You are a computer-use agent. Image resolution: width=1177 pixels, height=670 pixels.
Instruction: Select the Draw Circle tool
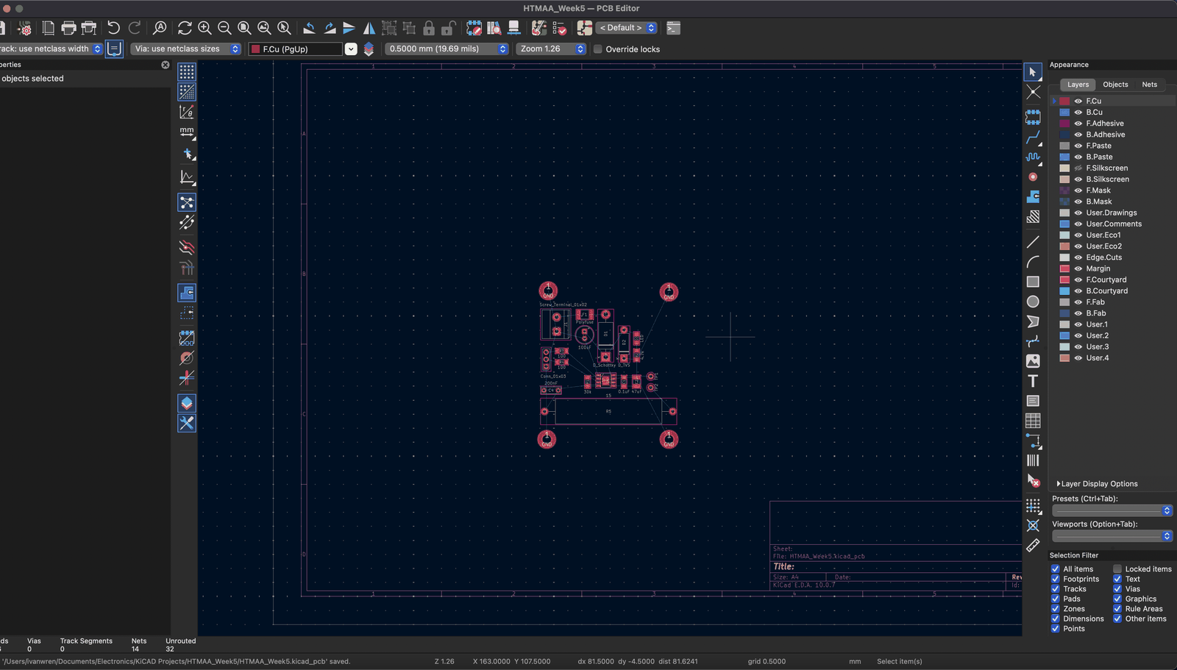(1033, 302)
